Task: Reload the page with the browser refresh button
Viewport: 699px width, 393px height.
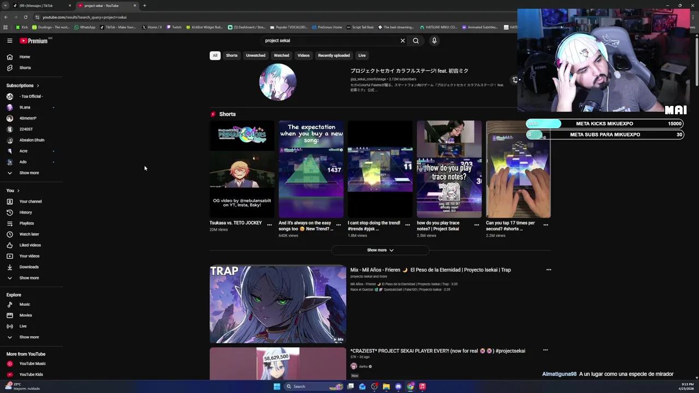Action: tap(25, 17)
